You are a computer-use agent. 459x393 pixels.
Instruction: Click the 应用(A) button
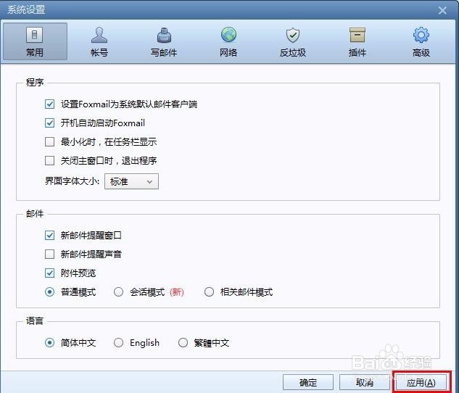(x=421, y=382)
